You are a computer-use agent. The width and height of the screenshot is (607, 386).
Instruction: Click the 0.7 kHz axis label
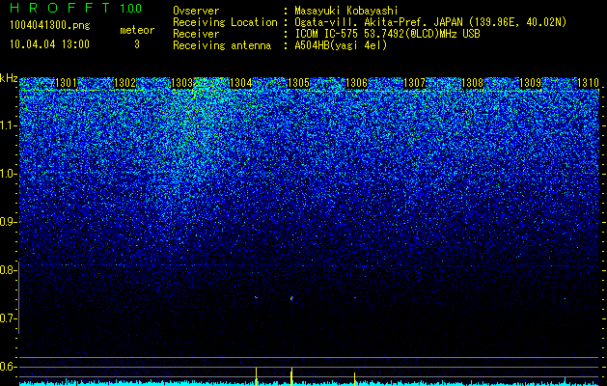8,318
